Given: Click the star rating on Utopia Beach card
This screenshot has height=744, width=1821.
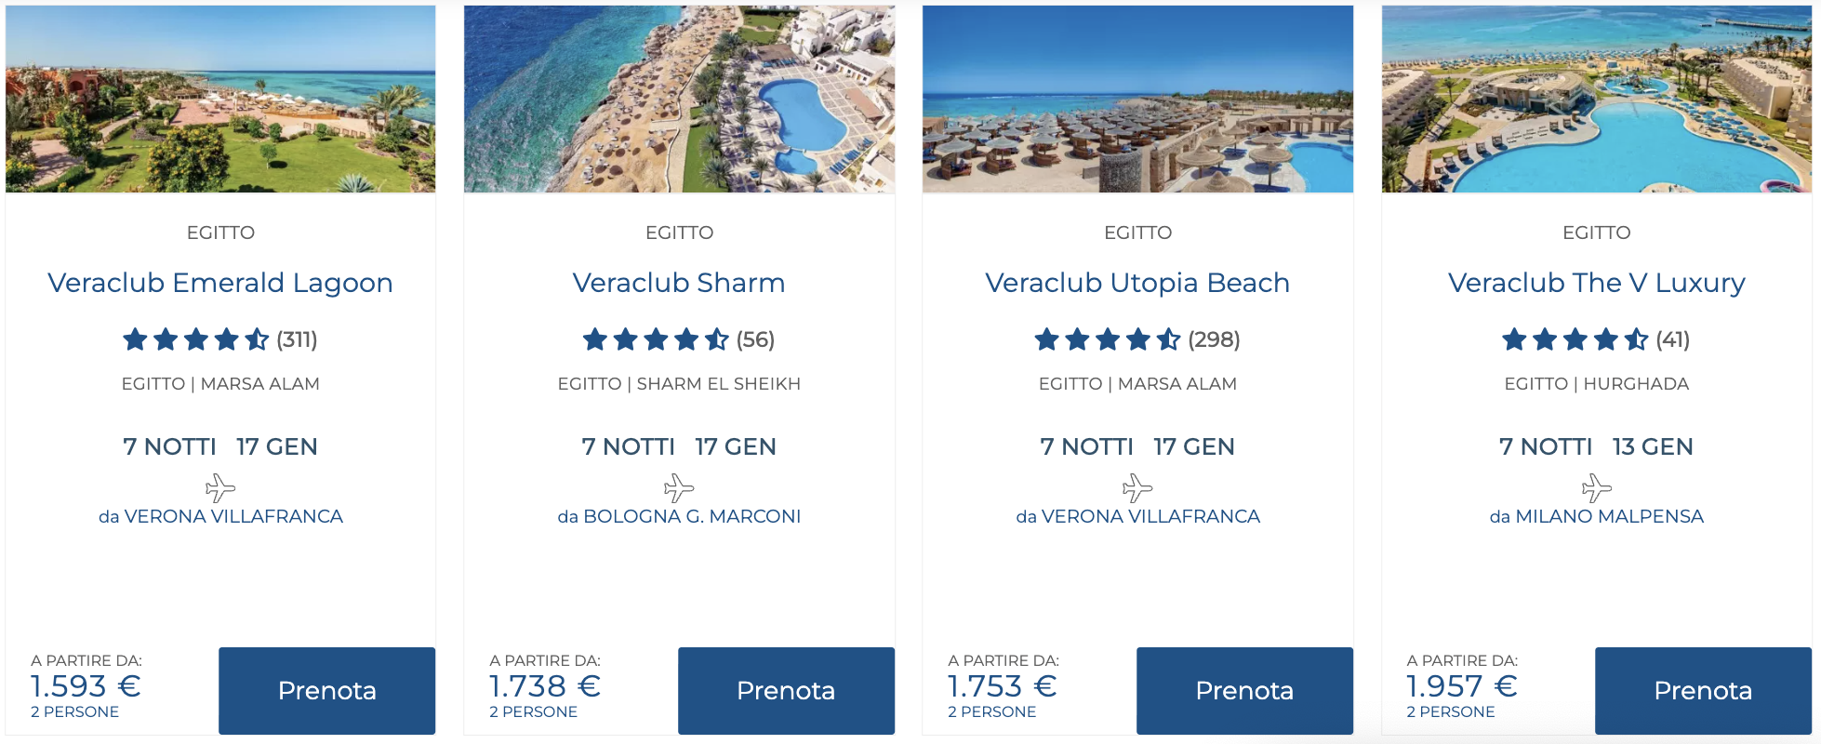Looking at the screenshot, I should point(1107,340).
